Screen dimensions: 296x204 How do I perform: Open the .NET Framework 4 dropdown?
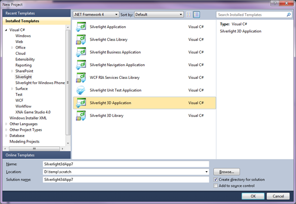[x=96, y=14]
